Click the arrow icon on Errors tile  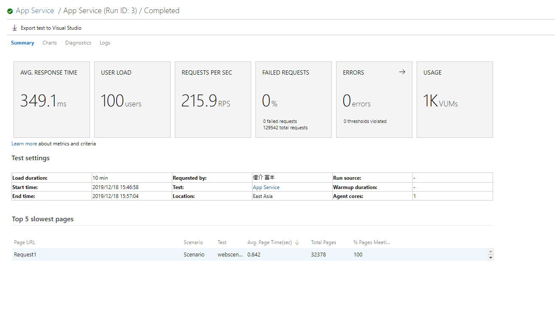402,72
